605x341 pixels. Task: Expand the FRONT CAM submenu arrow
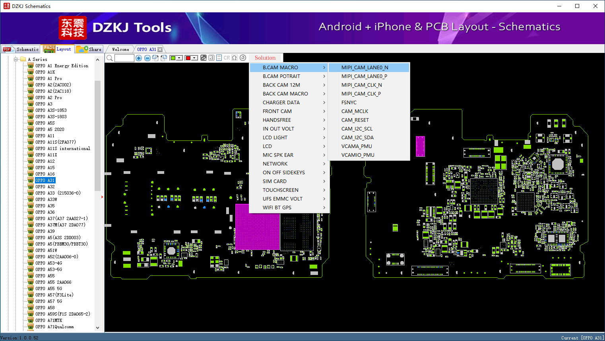tap(324, 111)
